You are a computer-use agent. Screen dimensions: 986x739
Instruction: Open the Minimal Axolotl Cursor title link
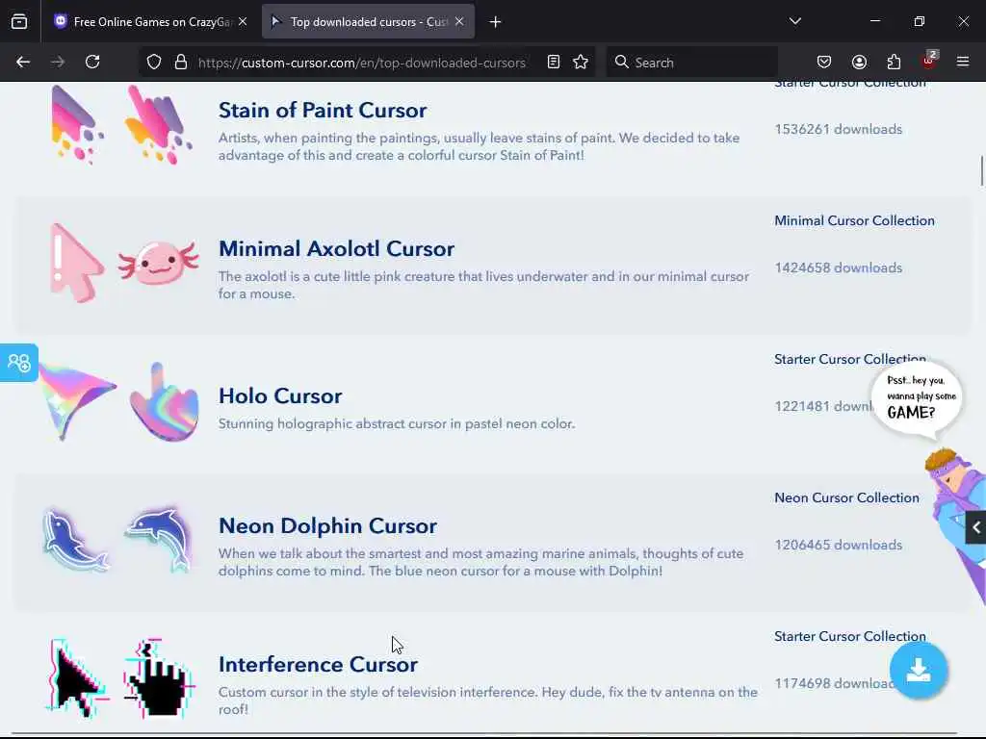pos(336,249)
